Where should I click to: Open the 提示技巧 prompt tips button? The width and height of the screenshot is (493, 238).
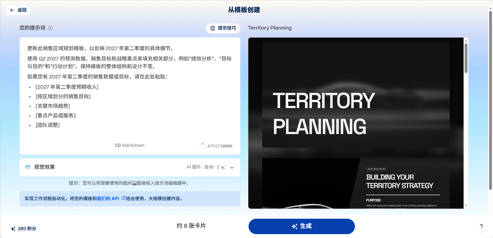(223, 28)
